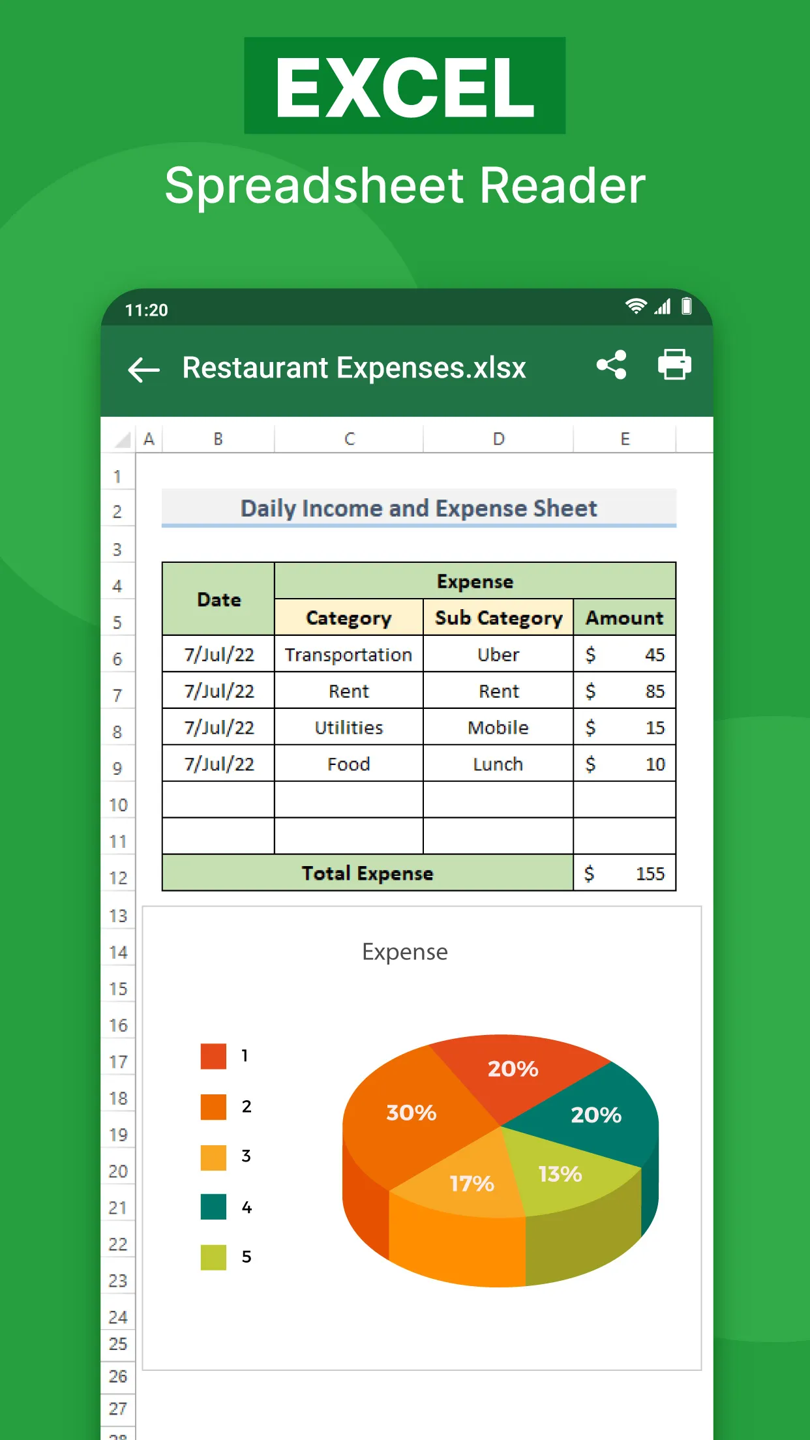Share the Restaurant Expenses spreadsheet
This screenshot has height=1440, width=810.
[612, 365]
